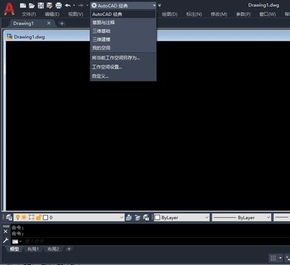Open the AutoCAD application menu logo
Viewport: 290px width, 265px height.
pyautogui.click(x=9, y=9)
